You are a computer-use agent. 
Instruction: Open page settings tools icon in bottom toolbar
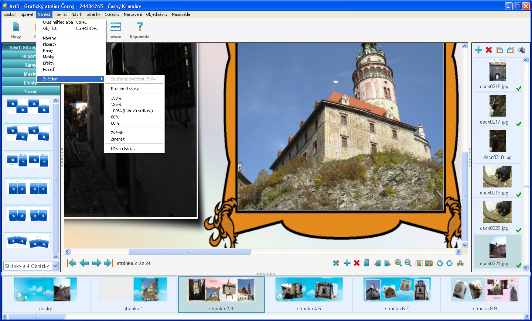pos(336,263)
